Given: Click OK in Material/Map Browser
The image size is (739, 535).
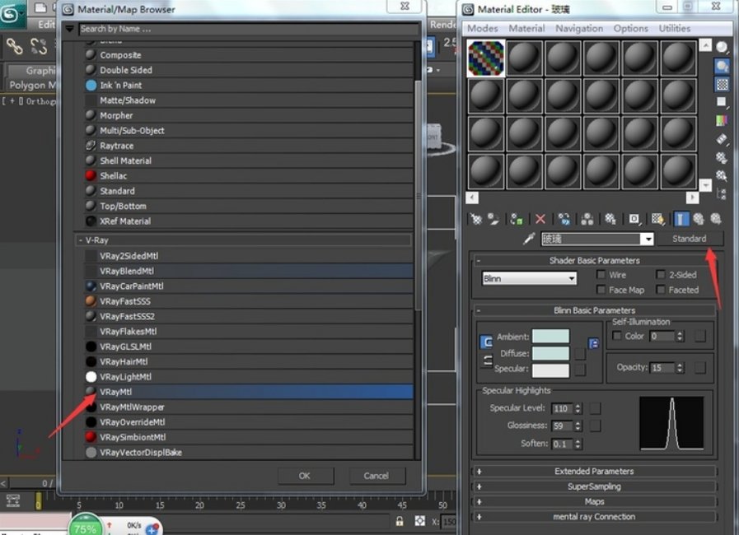Looking at the screenshot, I should (305, 476).
